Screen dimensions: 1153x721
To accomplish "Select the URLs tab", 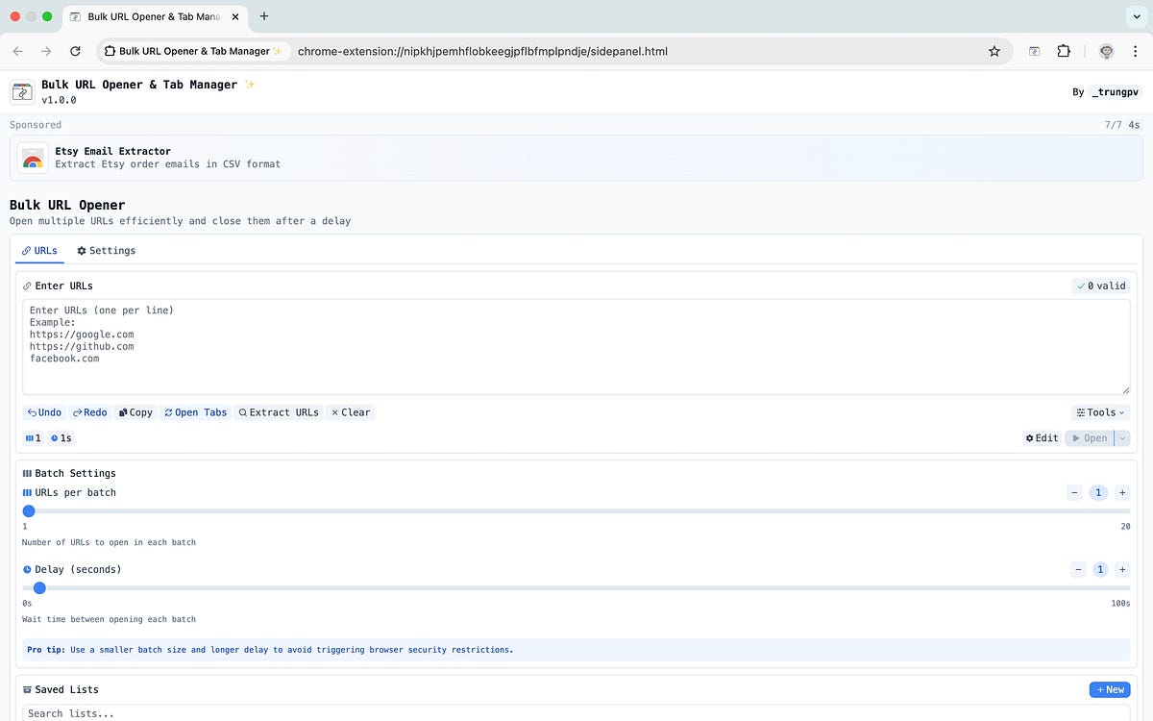I will tap(39, 250).
